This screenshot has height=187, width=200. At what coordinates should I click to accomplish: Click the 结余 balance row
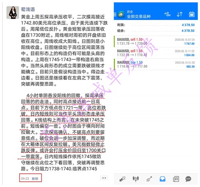pyautogui.click(x=156, y=30)
